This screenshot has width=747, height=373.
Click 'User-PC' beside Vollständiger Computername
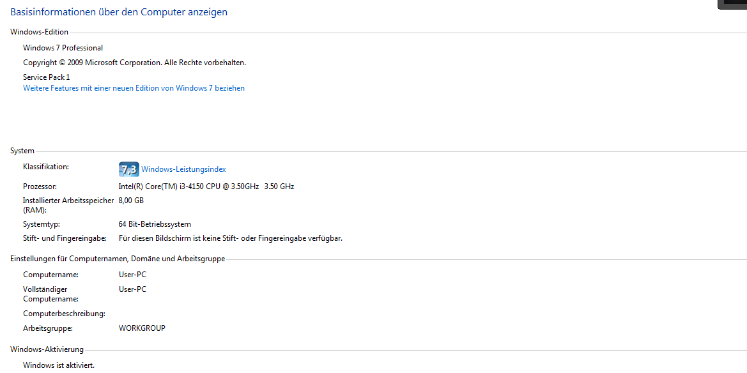point(132,289)
